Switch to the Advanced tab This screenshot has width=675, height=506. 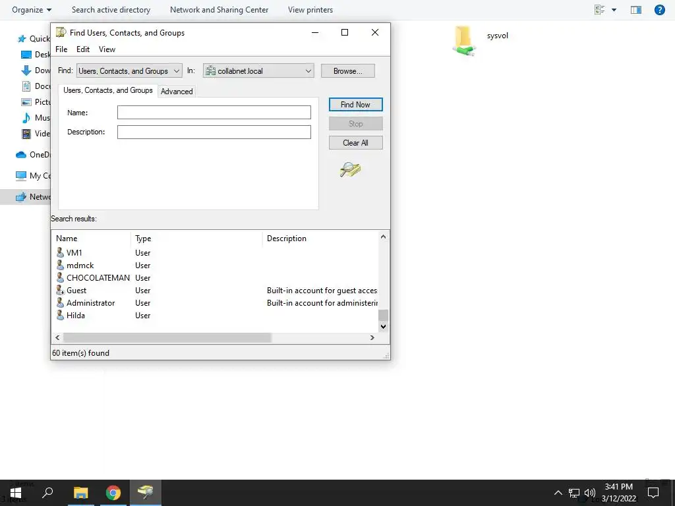[177, 91]
